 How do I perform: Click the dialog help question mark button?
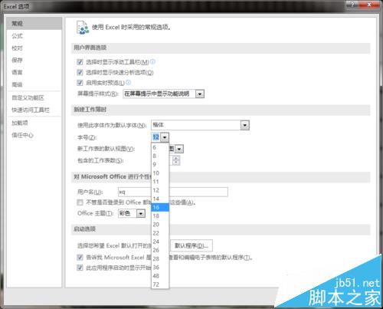point(352,4)
